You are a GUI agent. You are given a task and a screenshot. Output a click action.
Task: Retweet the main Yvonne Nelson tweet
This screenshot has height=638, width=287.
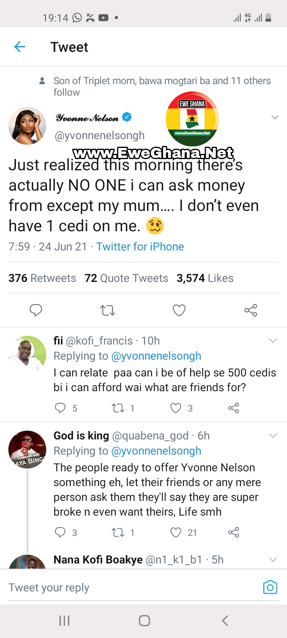coord(108,310)
